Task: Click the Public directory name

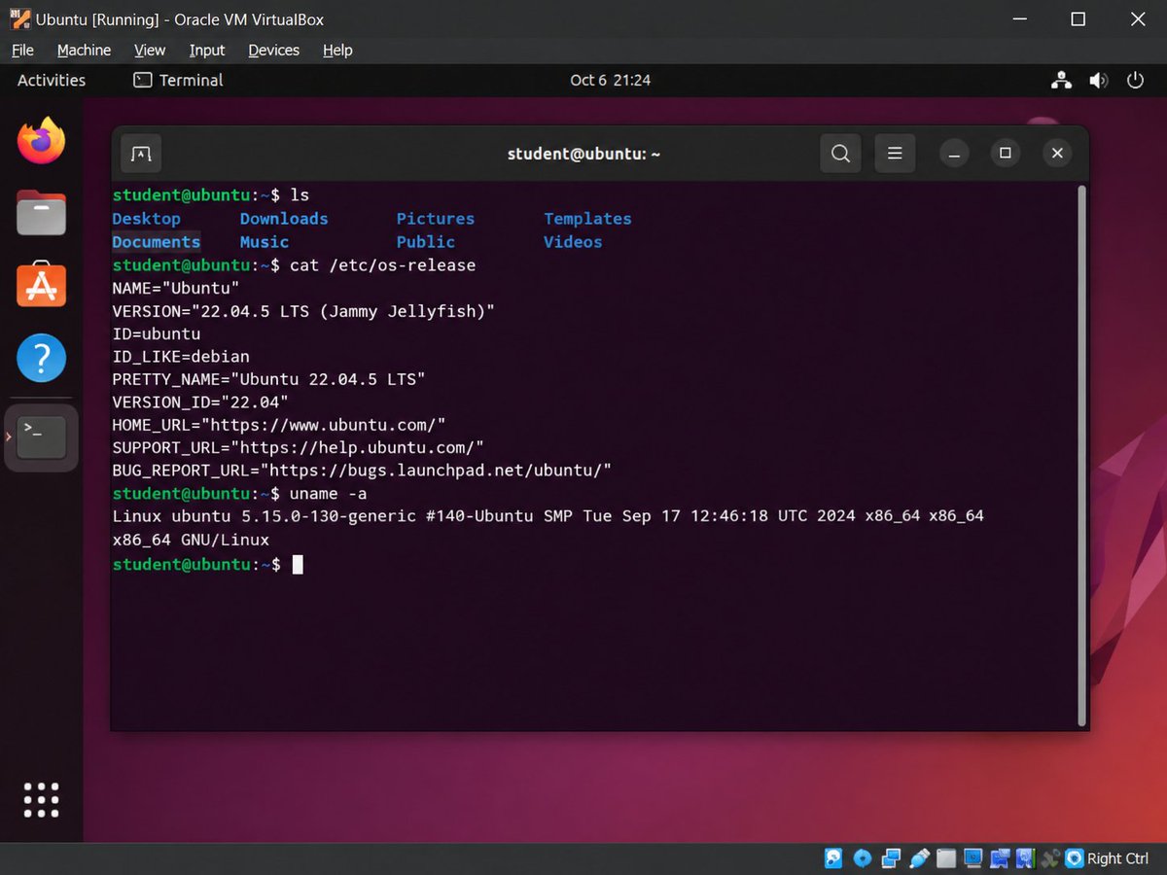Action: tap(426, 242)
